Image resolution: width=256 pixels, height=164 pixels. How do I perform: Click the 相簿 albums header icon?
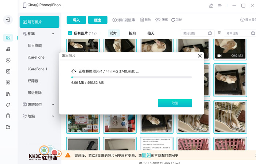click(x=25, y=34)
